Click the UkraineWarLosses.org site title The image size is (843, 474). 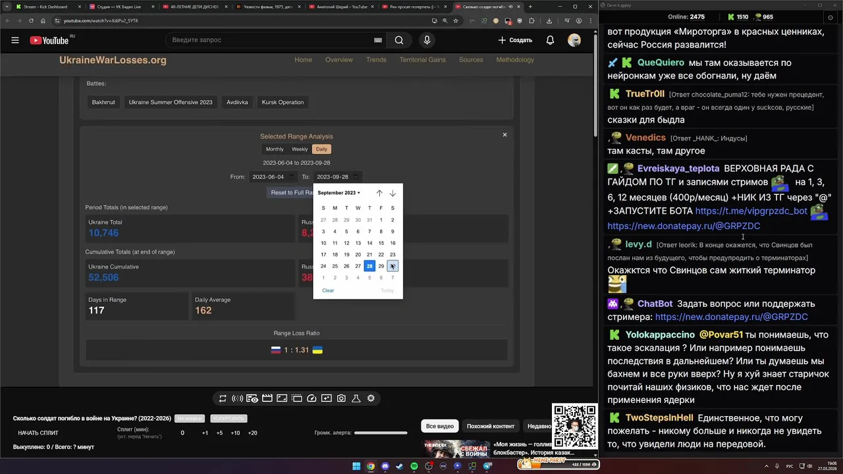point(113,60)
